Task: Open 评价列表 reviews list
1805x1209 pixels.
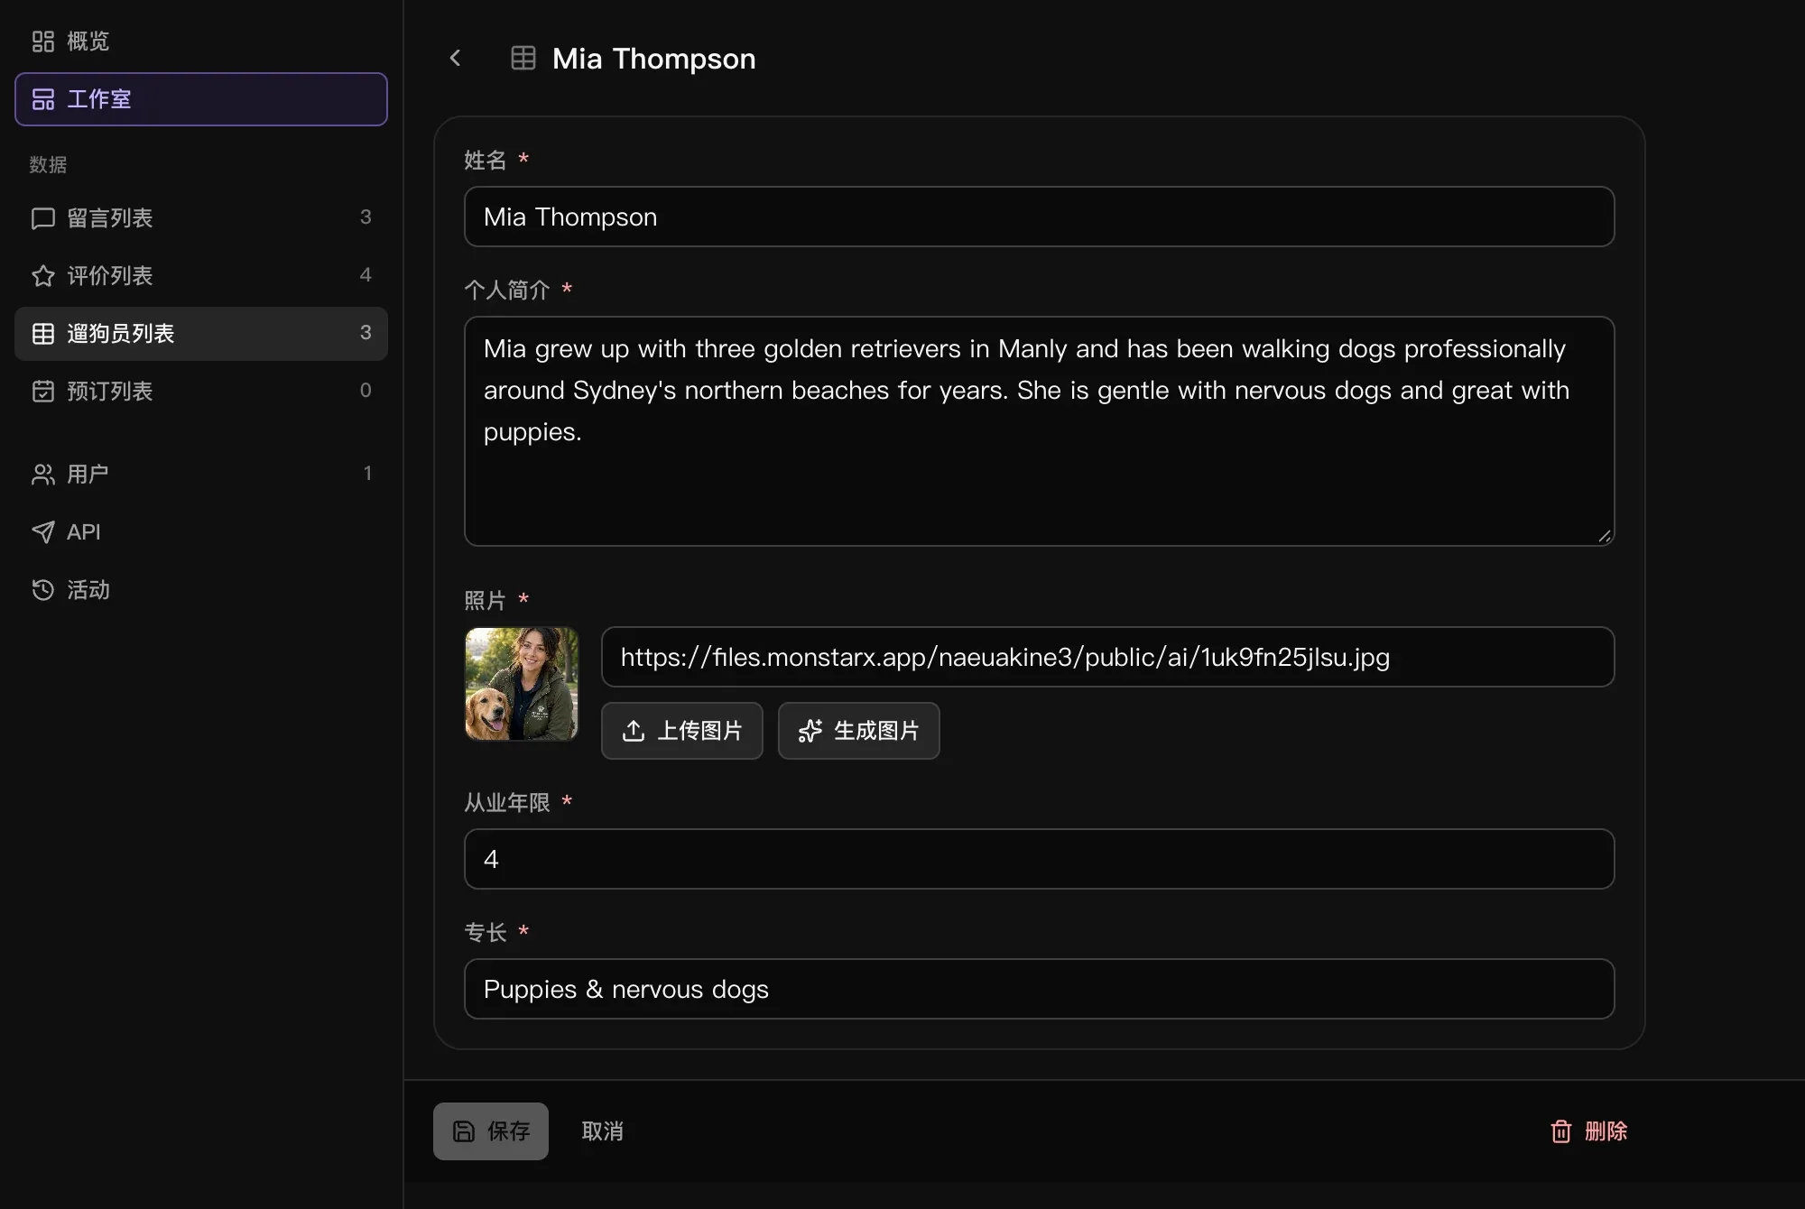Action: click(x=201, y=275)
